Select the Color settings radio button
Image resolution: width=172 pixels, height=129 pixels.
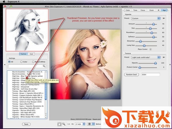(x=21, y=62)
